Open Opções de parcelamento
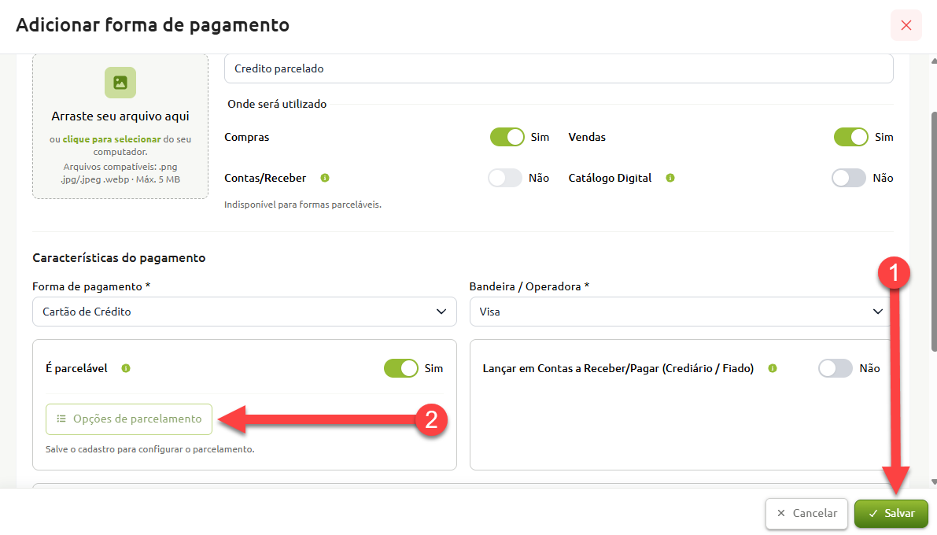937x535 pixels. (128, 419)
